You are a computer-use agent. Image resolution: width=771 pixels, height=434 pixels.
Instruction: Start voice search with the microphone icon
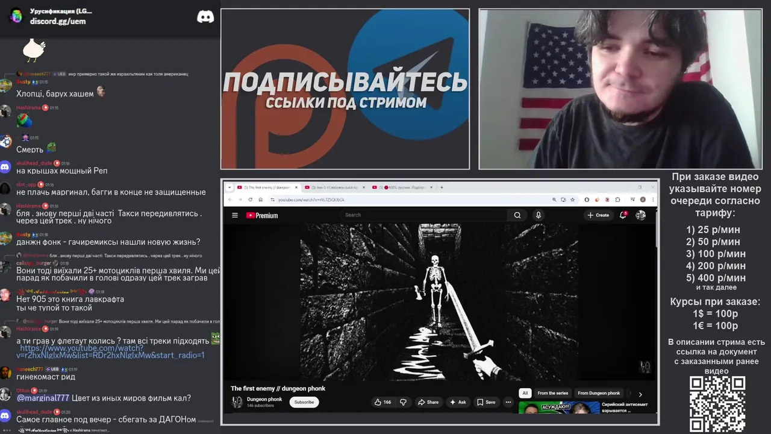pyautogui.click(x=538, y=215)
